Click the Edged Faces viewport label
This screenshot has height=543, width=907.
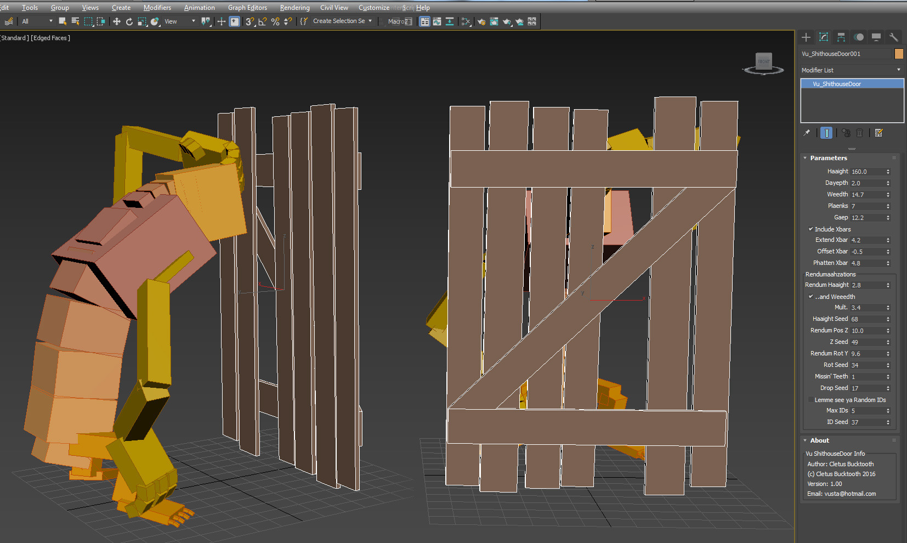click(50, 38)
